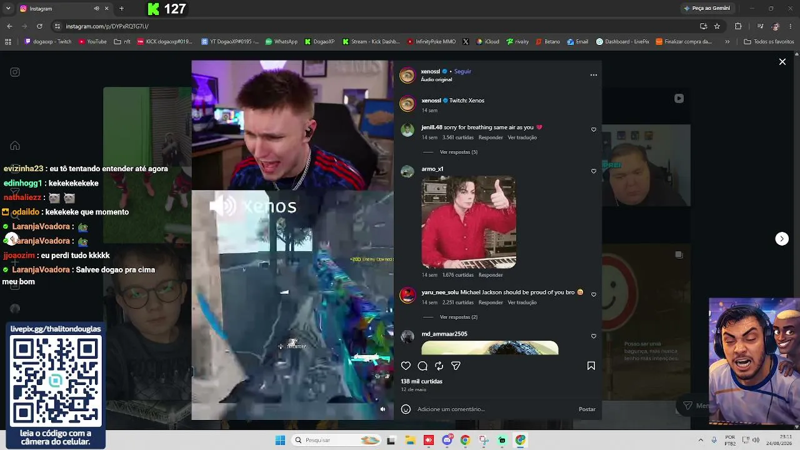Viewport: 800px width, 450px height.
Task: Open the YouTube bookmark
Action: coord(92,42)
